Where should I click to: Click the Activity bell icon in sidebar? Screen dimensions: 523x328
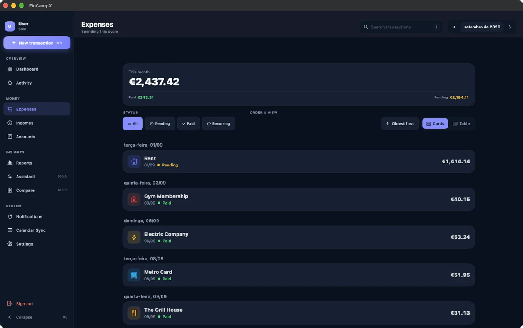tap(10, 83)
